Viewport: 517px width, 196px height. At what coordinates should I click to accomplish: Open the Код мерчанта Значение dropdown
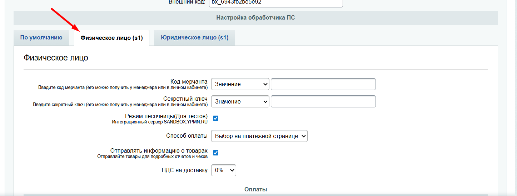[240, 84]
